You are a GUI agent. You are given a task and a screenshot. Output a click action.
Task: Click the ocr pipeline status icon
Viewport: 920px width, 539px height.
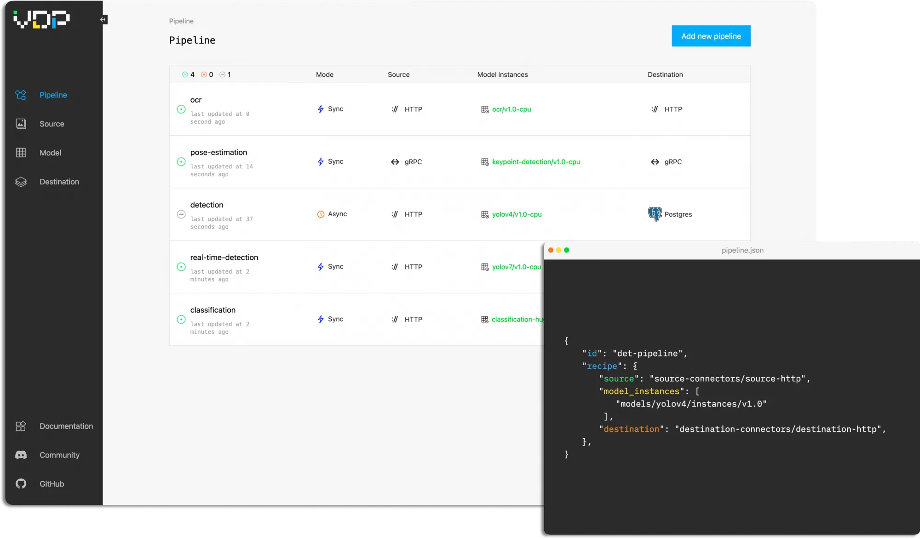[181, 109]
